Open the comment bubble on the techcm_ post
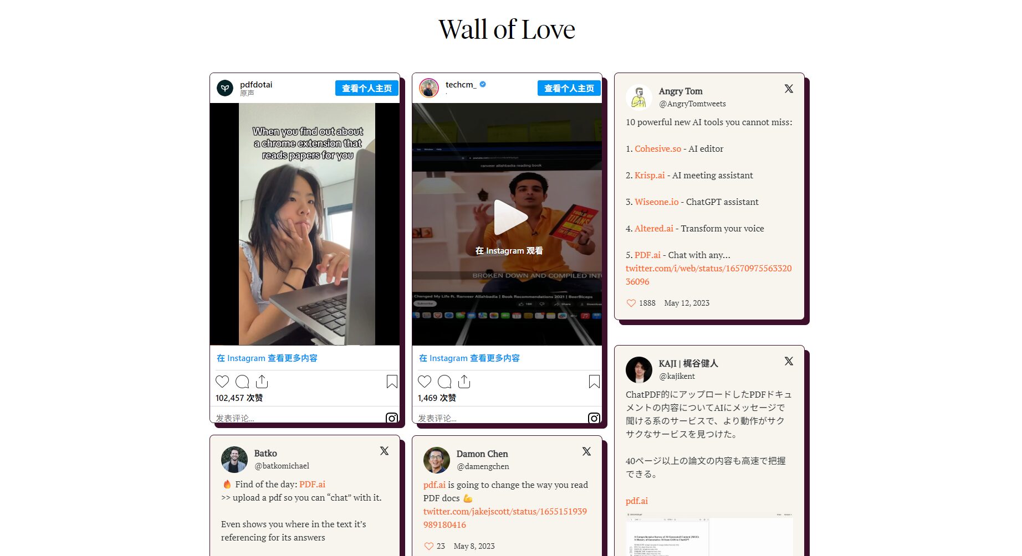The image size is (1022, 556). (x=444, y=382)
